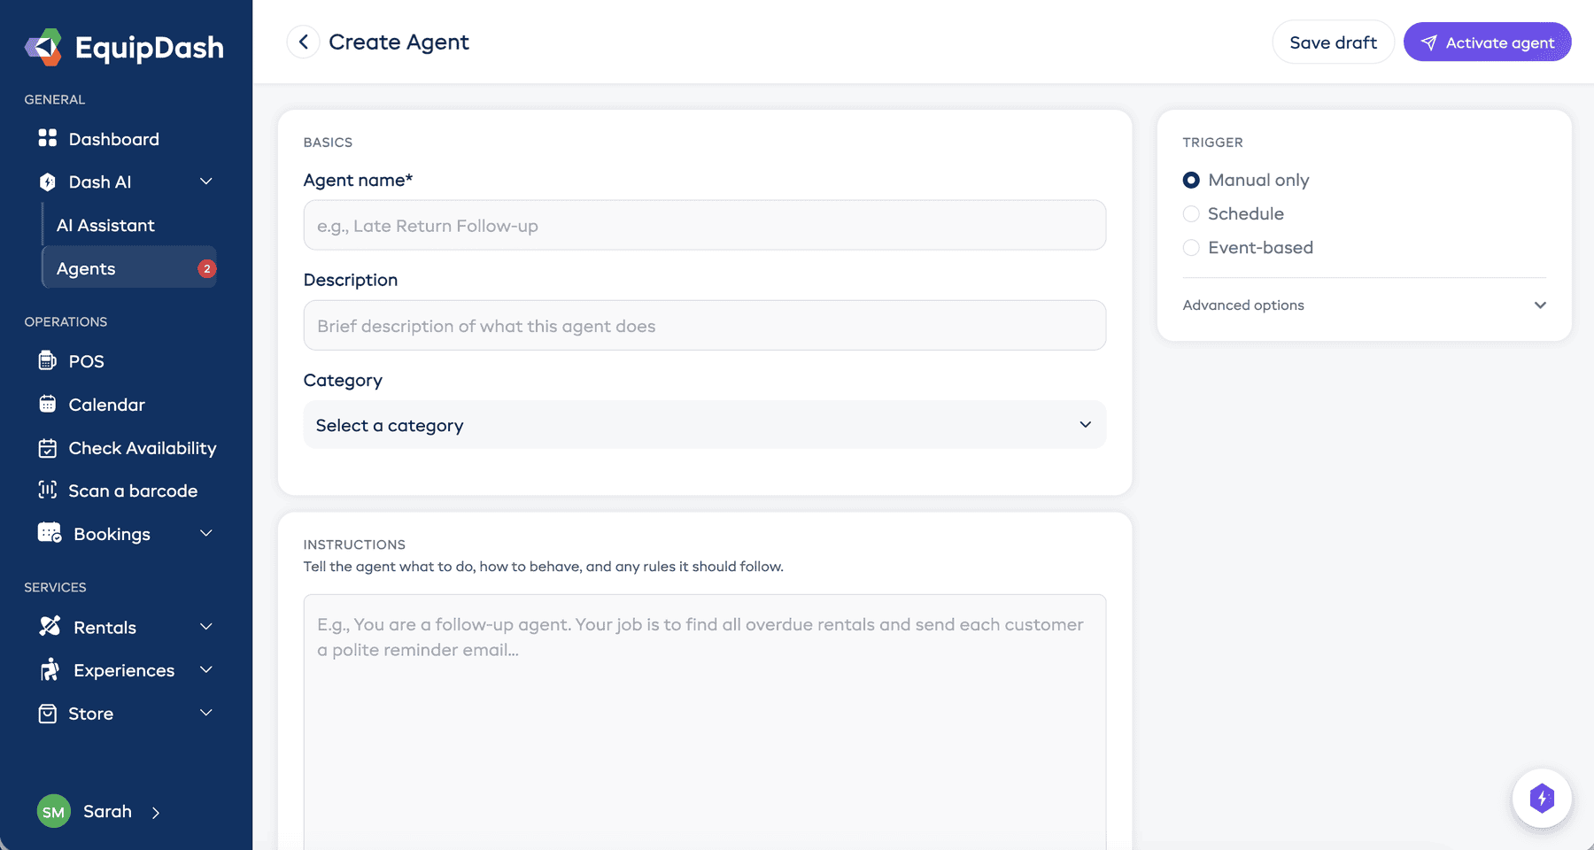Viewport: 1594px width, 850px height.
Task: Click the back arrow next to Create Agent
Action: click(302, 42)
